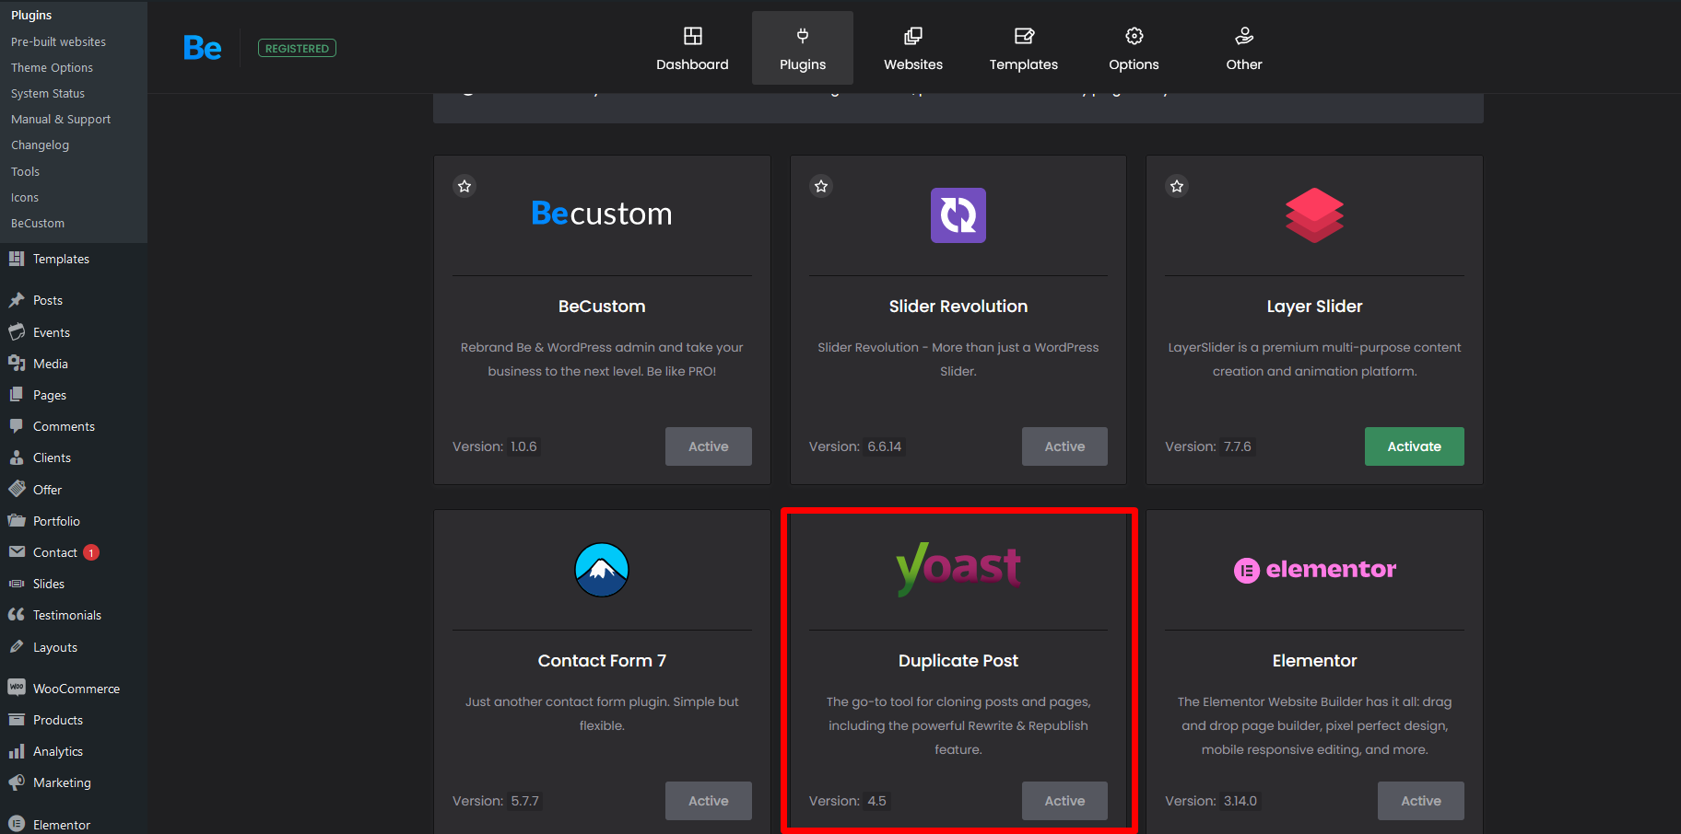The height and width of the screenshot is (834, 1681).
Task: Click the Slider Revolution card title
Action: (958, 307)
